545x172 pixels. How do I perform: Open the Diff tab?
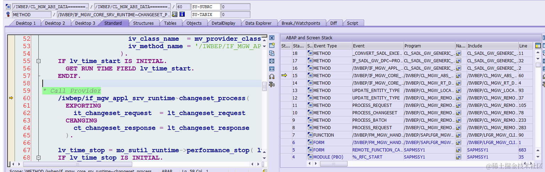[x=334, y=23]
